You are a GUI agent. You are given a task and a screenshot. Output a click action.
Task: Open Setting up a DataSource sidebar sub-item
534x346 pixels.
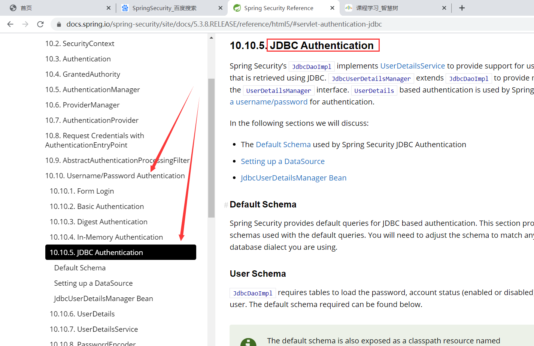click(x=93, y=283)
